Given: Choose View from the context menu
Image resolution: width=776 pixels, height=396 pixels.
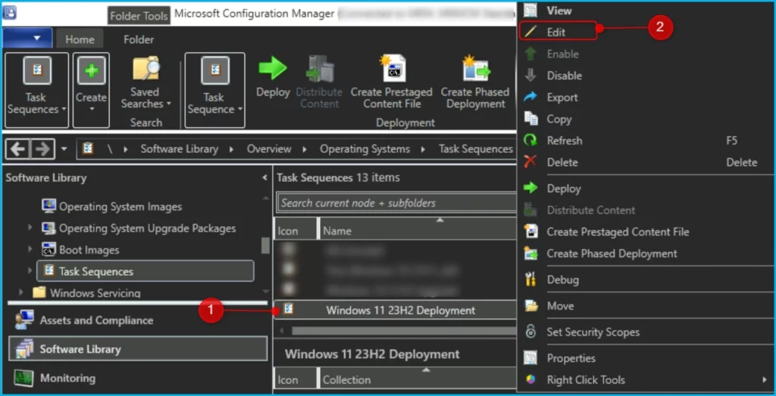Looking at the screenshot, I should pos(559,11).
